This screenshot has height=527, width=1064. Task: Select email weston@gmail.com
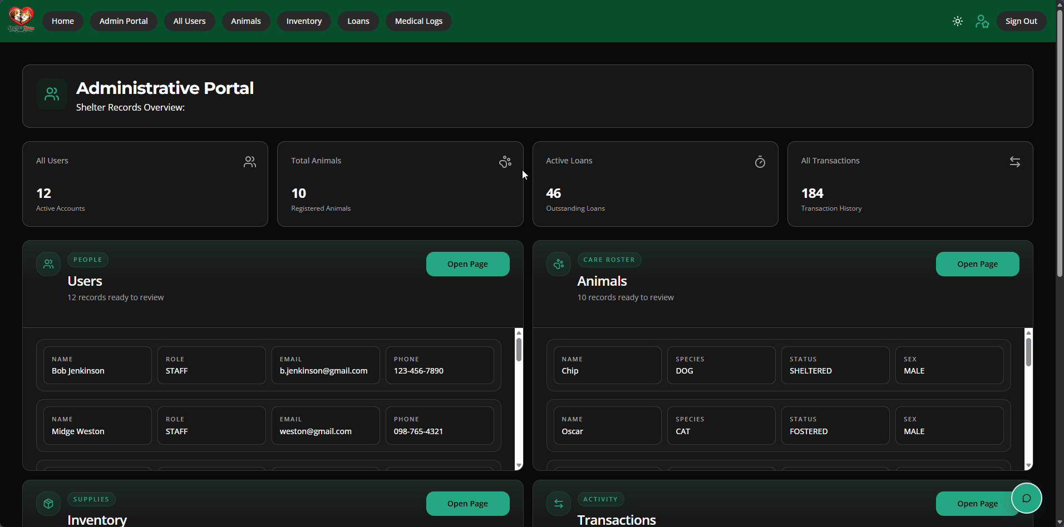[316, 431]
